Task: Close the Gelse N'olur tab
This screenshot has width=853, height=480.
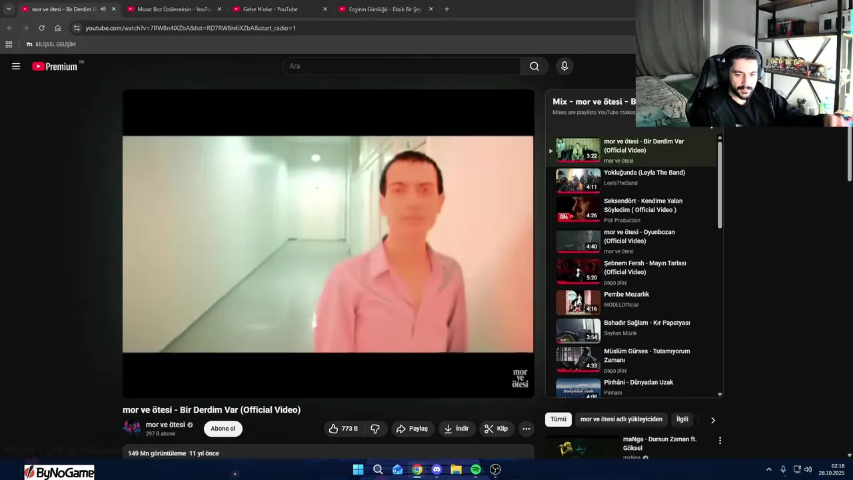Action: 325,9
